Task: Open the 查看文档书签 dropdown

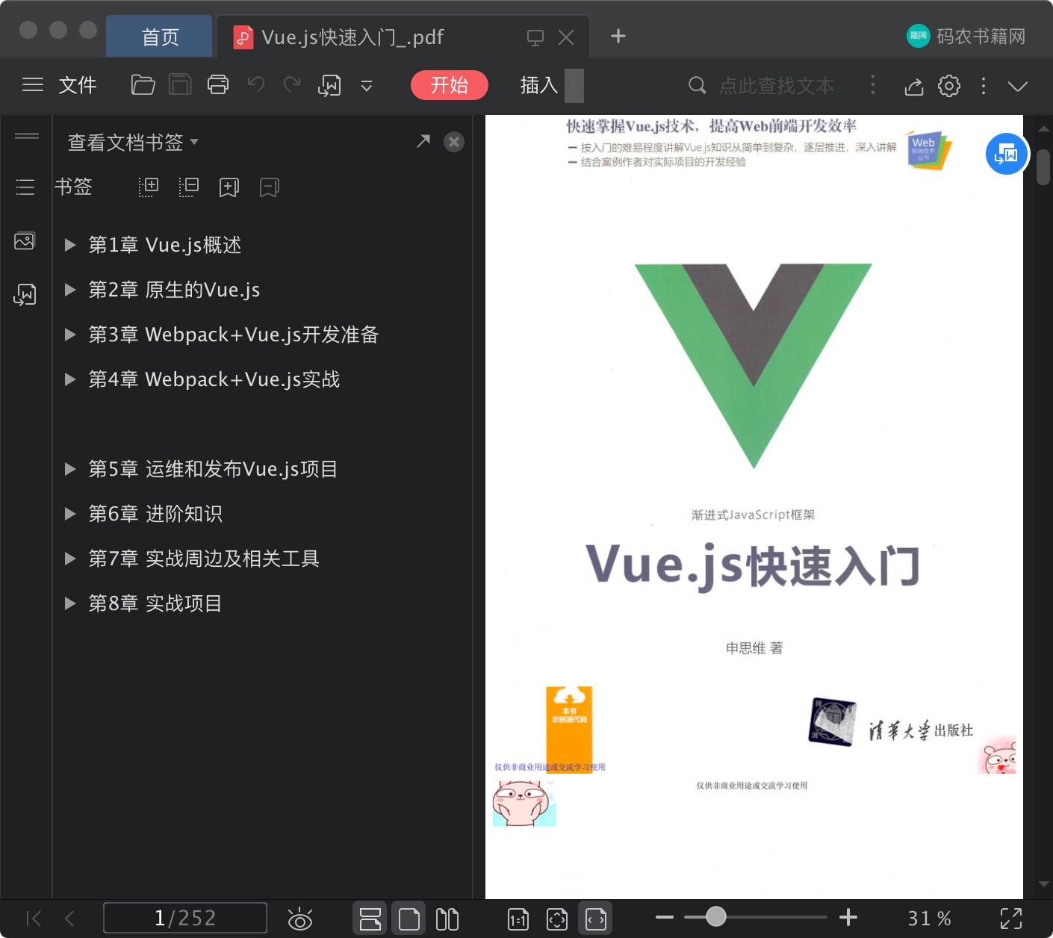Action: pos(133,142)
